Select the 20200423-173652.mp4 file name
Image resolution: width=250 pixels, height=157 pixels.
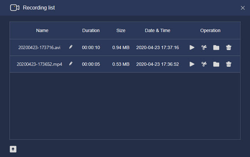pyautogui.click(x=39, y=64)
